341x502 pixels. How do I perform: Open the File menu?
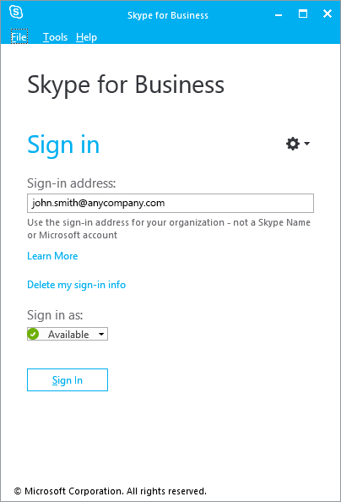pos(19,37)
